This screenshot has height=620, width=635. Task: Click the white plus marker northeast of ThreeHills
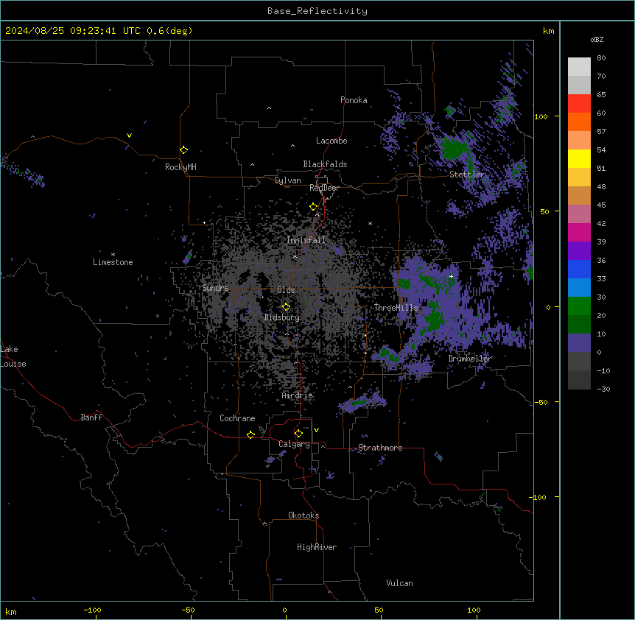[x=451, y=276]
